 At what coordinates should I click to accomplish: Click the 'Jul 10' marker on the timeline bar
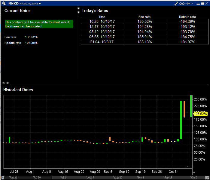37,178
